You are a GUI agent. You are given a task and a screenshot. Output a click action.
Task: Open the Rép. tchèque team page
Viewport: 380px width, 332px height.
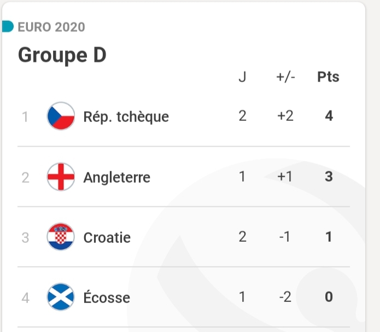[x=126, y=117]
